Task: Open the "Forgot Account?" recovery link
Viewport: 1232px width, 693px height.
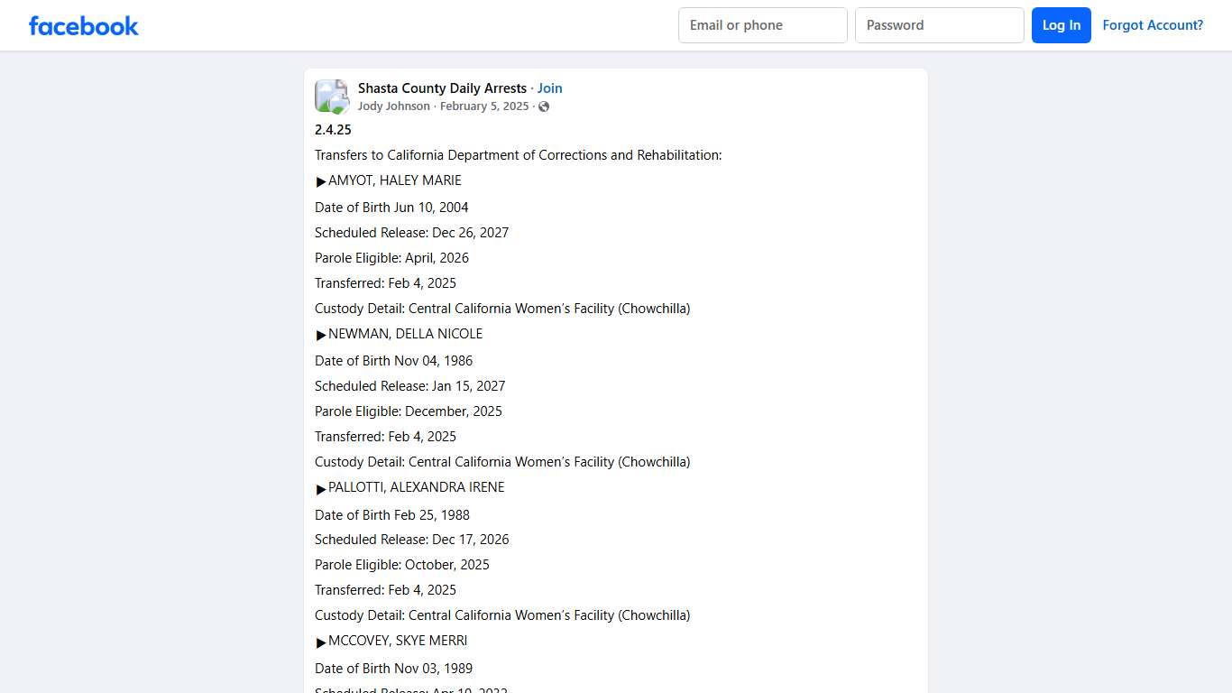Action: pos(1153,25)
